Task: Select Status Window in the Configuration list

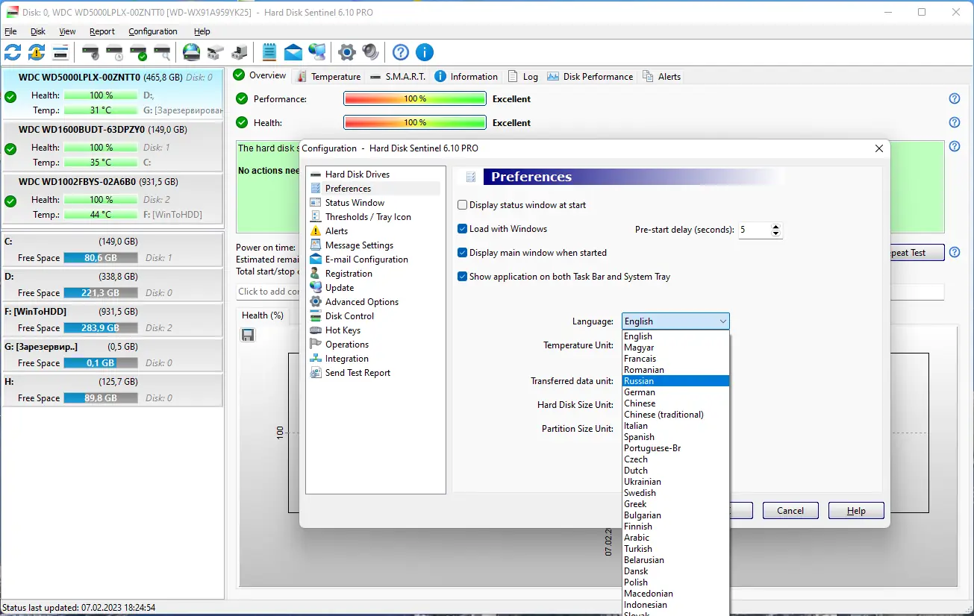Action: click(x=355, y=203)
